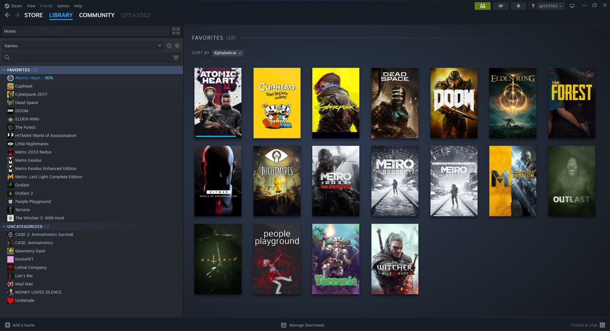Open the Friends menu

(x=46, y=6)
